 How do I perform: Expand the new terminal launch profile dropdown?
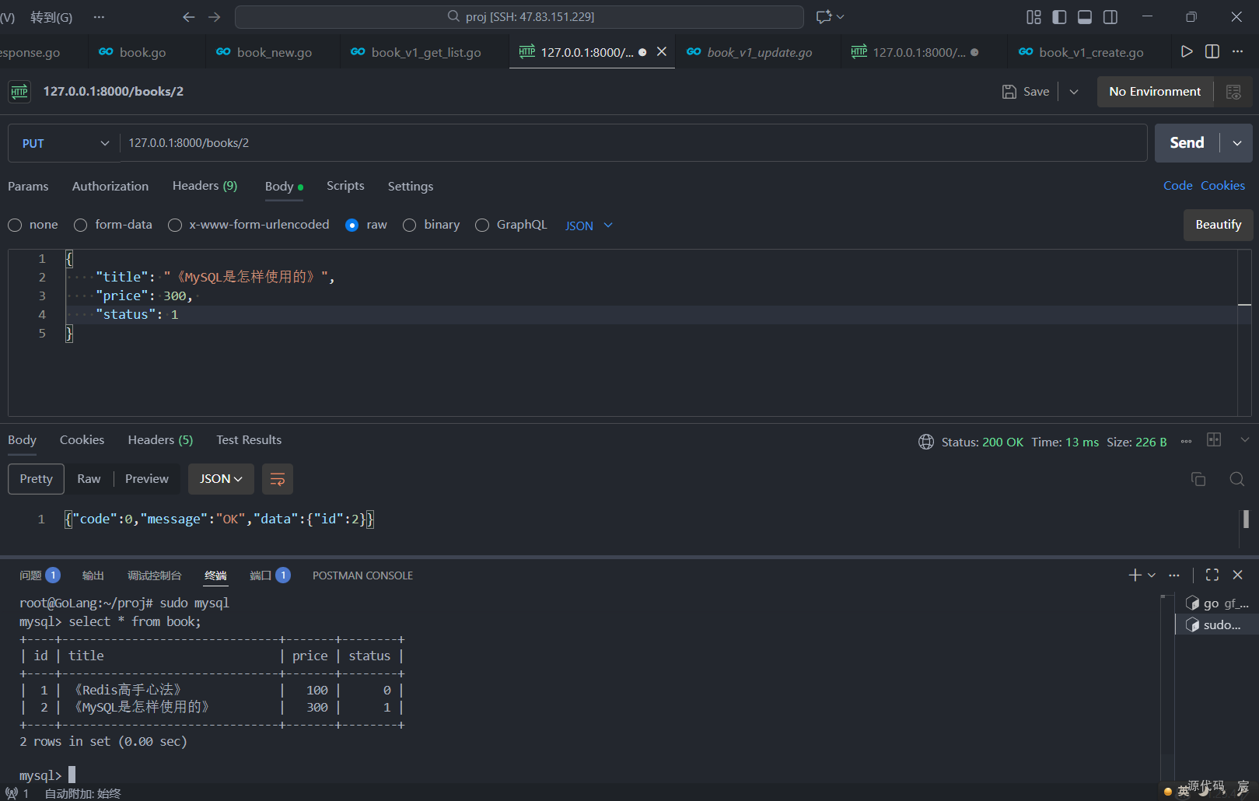pyautogui.click(x=1152, y=575)
